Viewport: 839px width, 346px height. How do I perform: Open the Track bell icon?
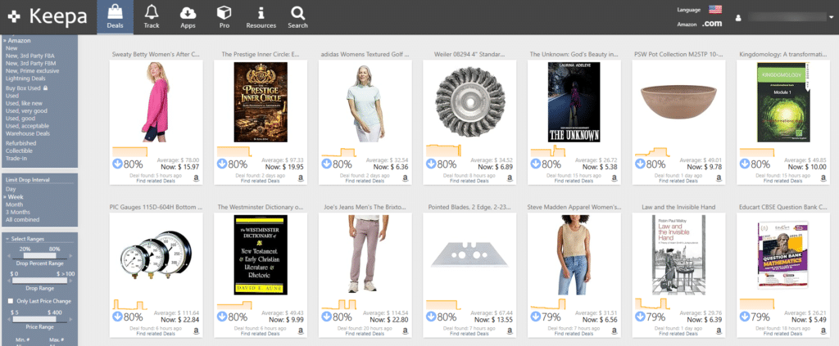(152, 11)
